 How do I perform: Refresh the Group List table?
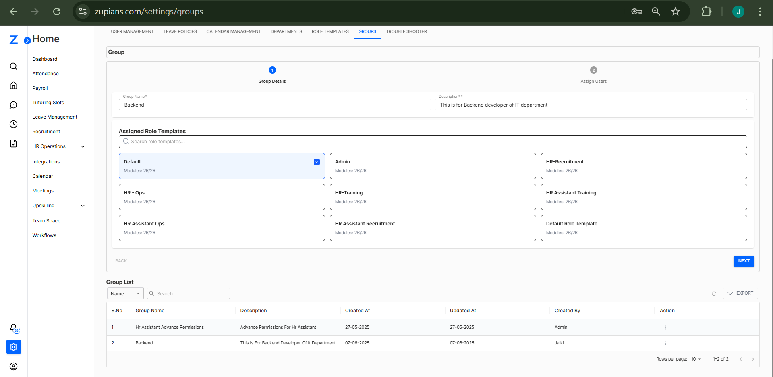pos(714,294)
